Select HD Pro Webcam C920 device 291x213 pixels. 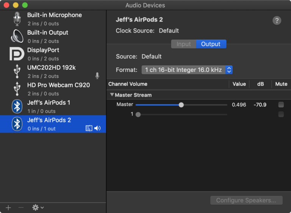(x=53, y=89)
